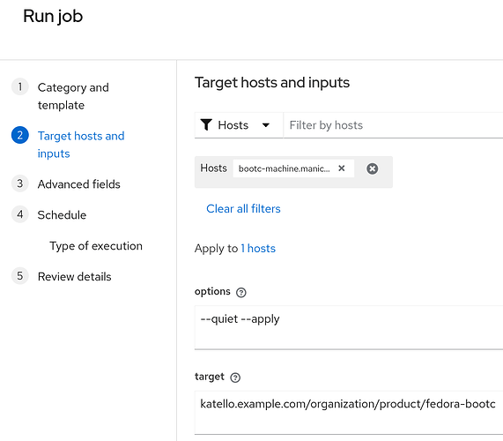Click the Run job page title
Viewport: 503px width, 441px height.
(x=53, y=16)
